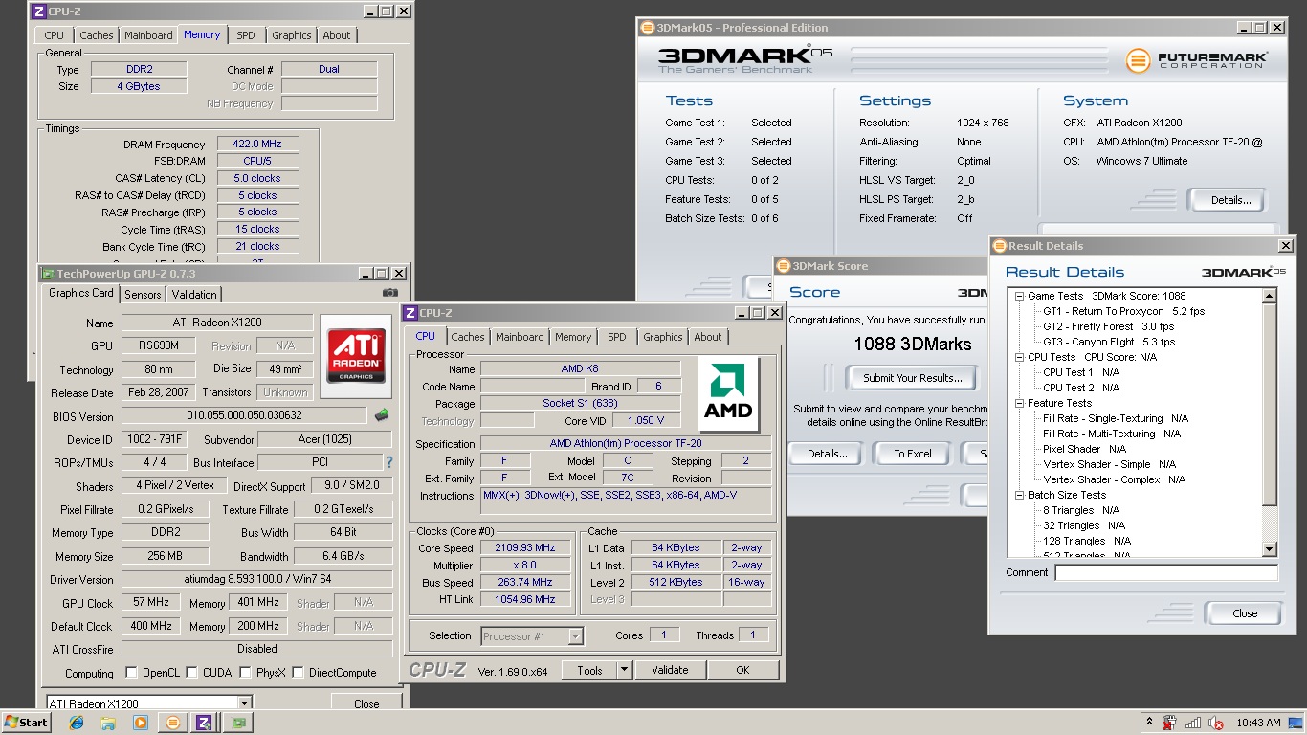Collapse the Feature Tests tree node
The width and height of the screenshot is (1307, 735).
point(1019,403)
